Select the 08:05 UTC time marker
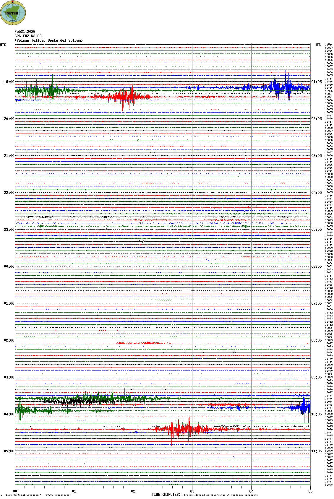Viewport: 334px width, 499px height. click(x=316, y=340)
